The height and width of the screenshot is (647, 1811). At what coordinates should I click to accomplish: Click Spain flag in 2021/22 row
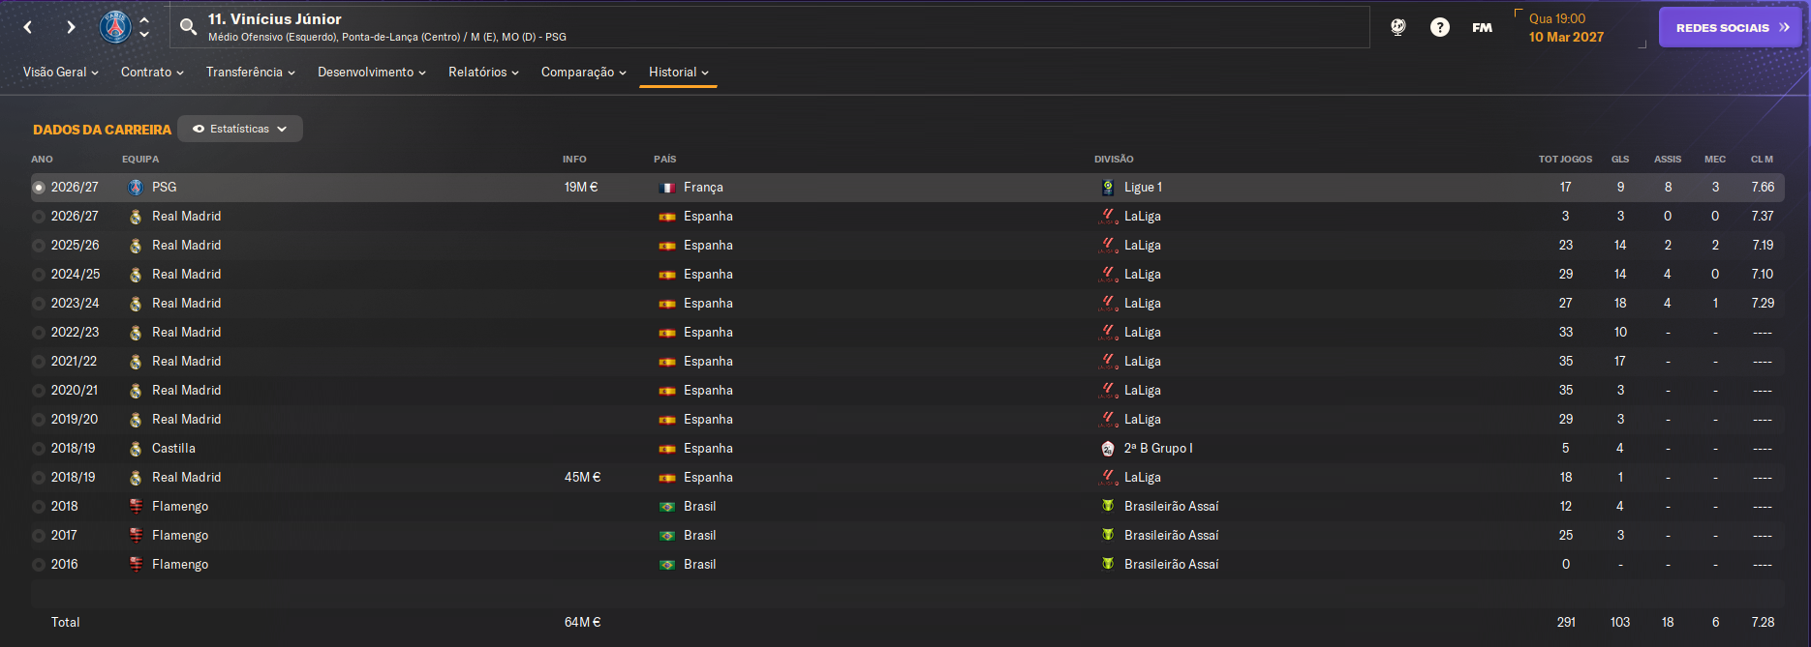click(666, 362)
